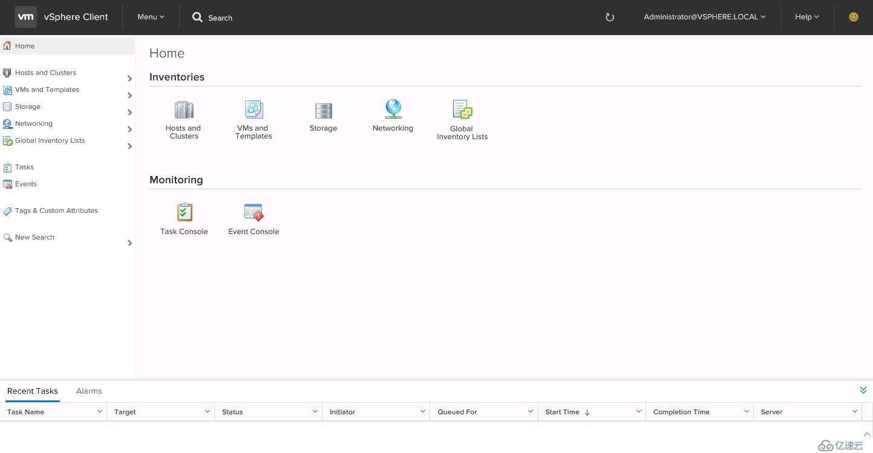Click the Hosts and Clusters sidebar label
873x453 pixels.
pyautogui.click(x=46, y=73)
